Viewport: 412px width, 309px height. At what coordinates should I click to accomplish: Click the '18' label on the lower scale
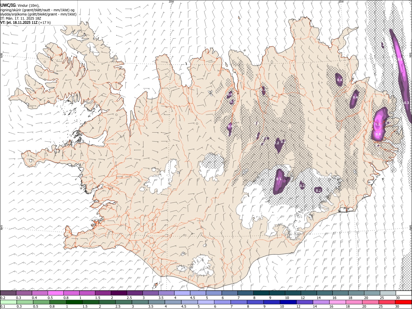pos(348,306)
